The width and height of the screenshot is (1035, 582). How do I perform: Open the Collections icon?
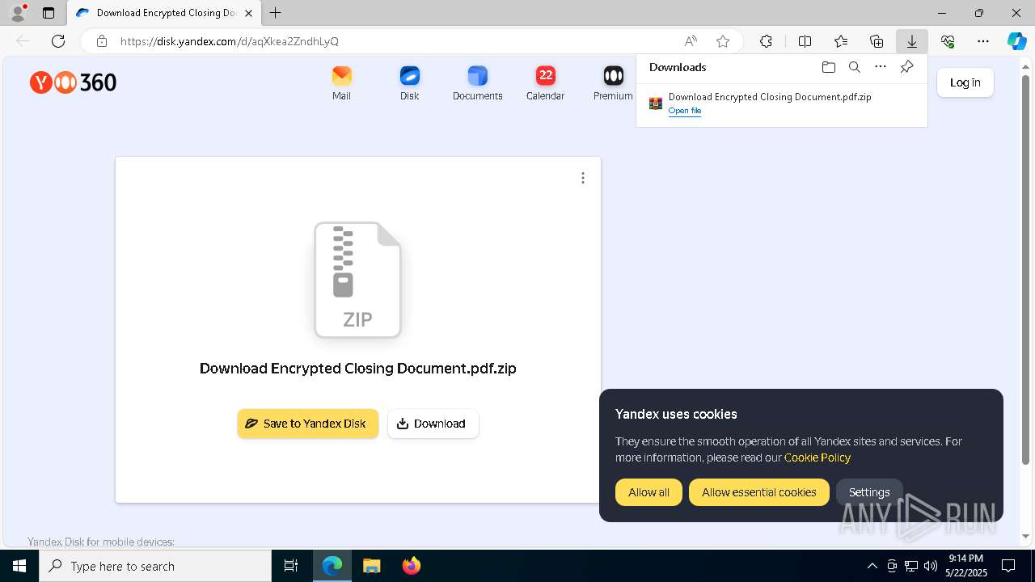877,41
